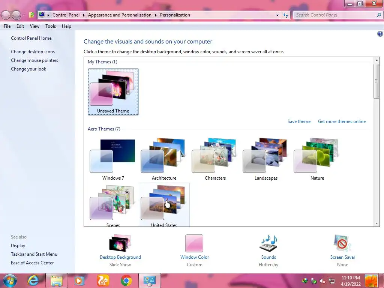The height and width of the screenshot is (288, 384).
Task: Open Windows Explorer folder on taskbar
Action: (x=57, y=280)
